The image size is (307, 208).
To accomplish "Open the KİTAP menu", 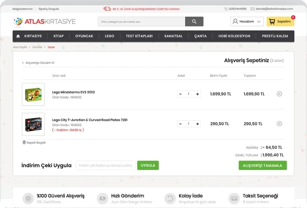I will [59, 36].
